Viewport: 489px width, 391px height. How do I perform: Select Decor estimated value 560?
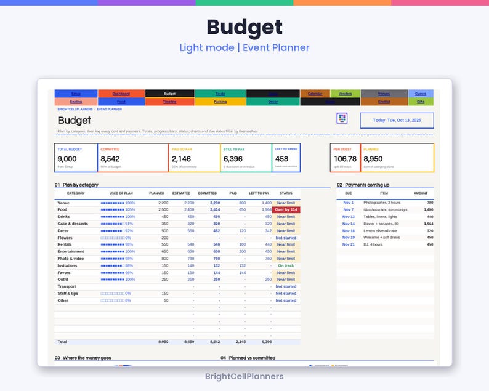tap(190, 231)
